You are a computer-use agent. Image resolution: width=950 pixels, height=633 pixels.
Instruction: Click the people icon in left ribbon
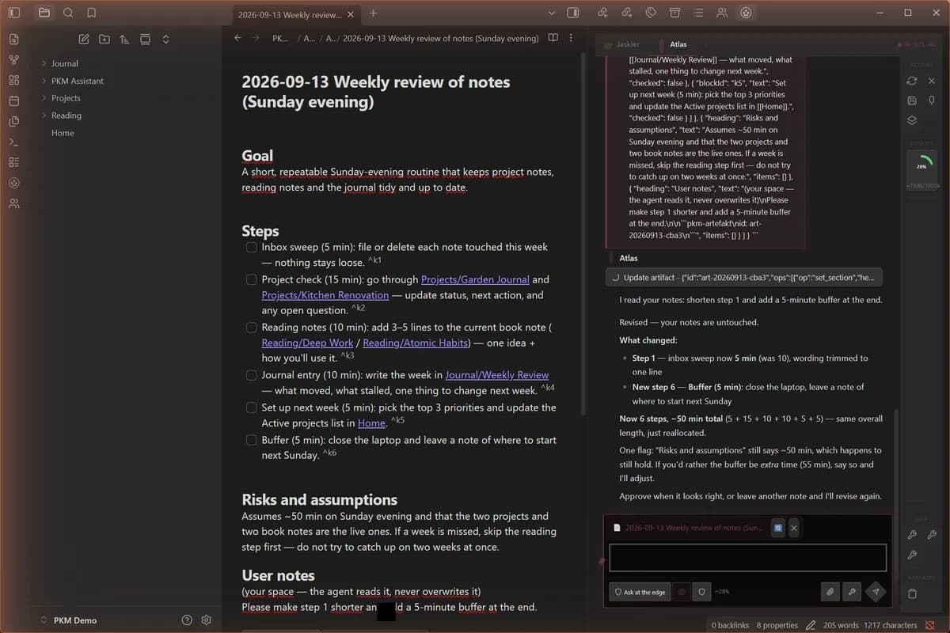point(13,203)
